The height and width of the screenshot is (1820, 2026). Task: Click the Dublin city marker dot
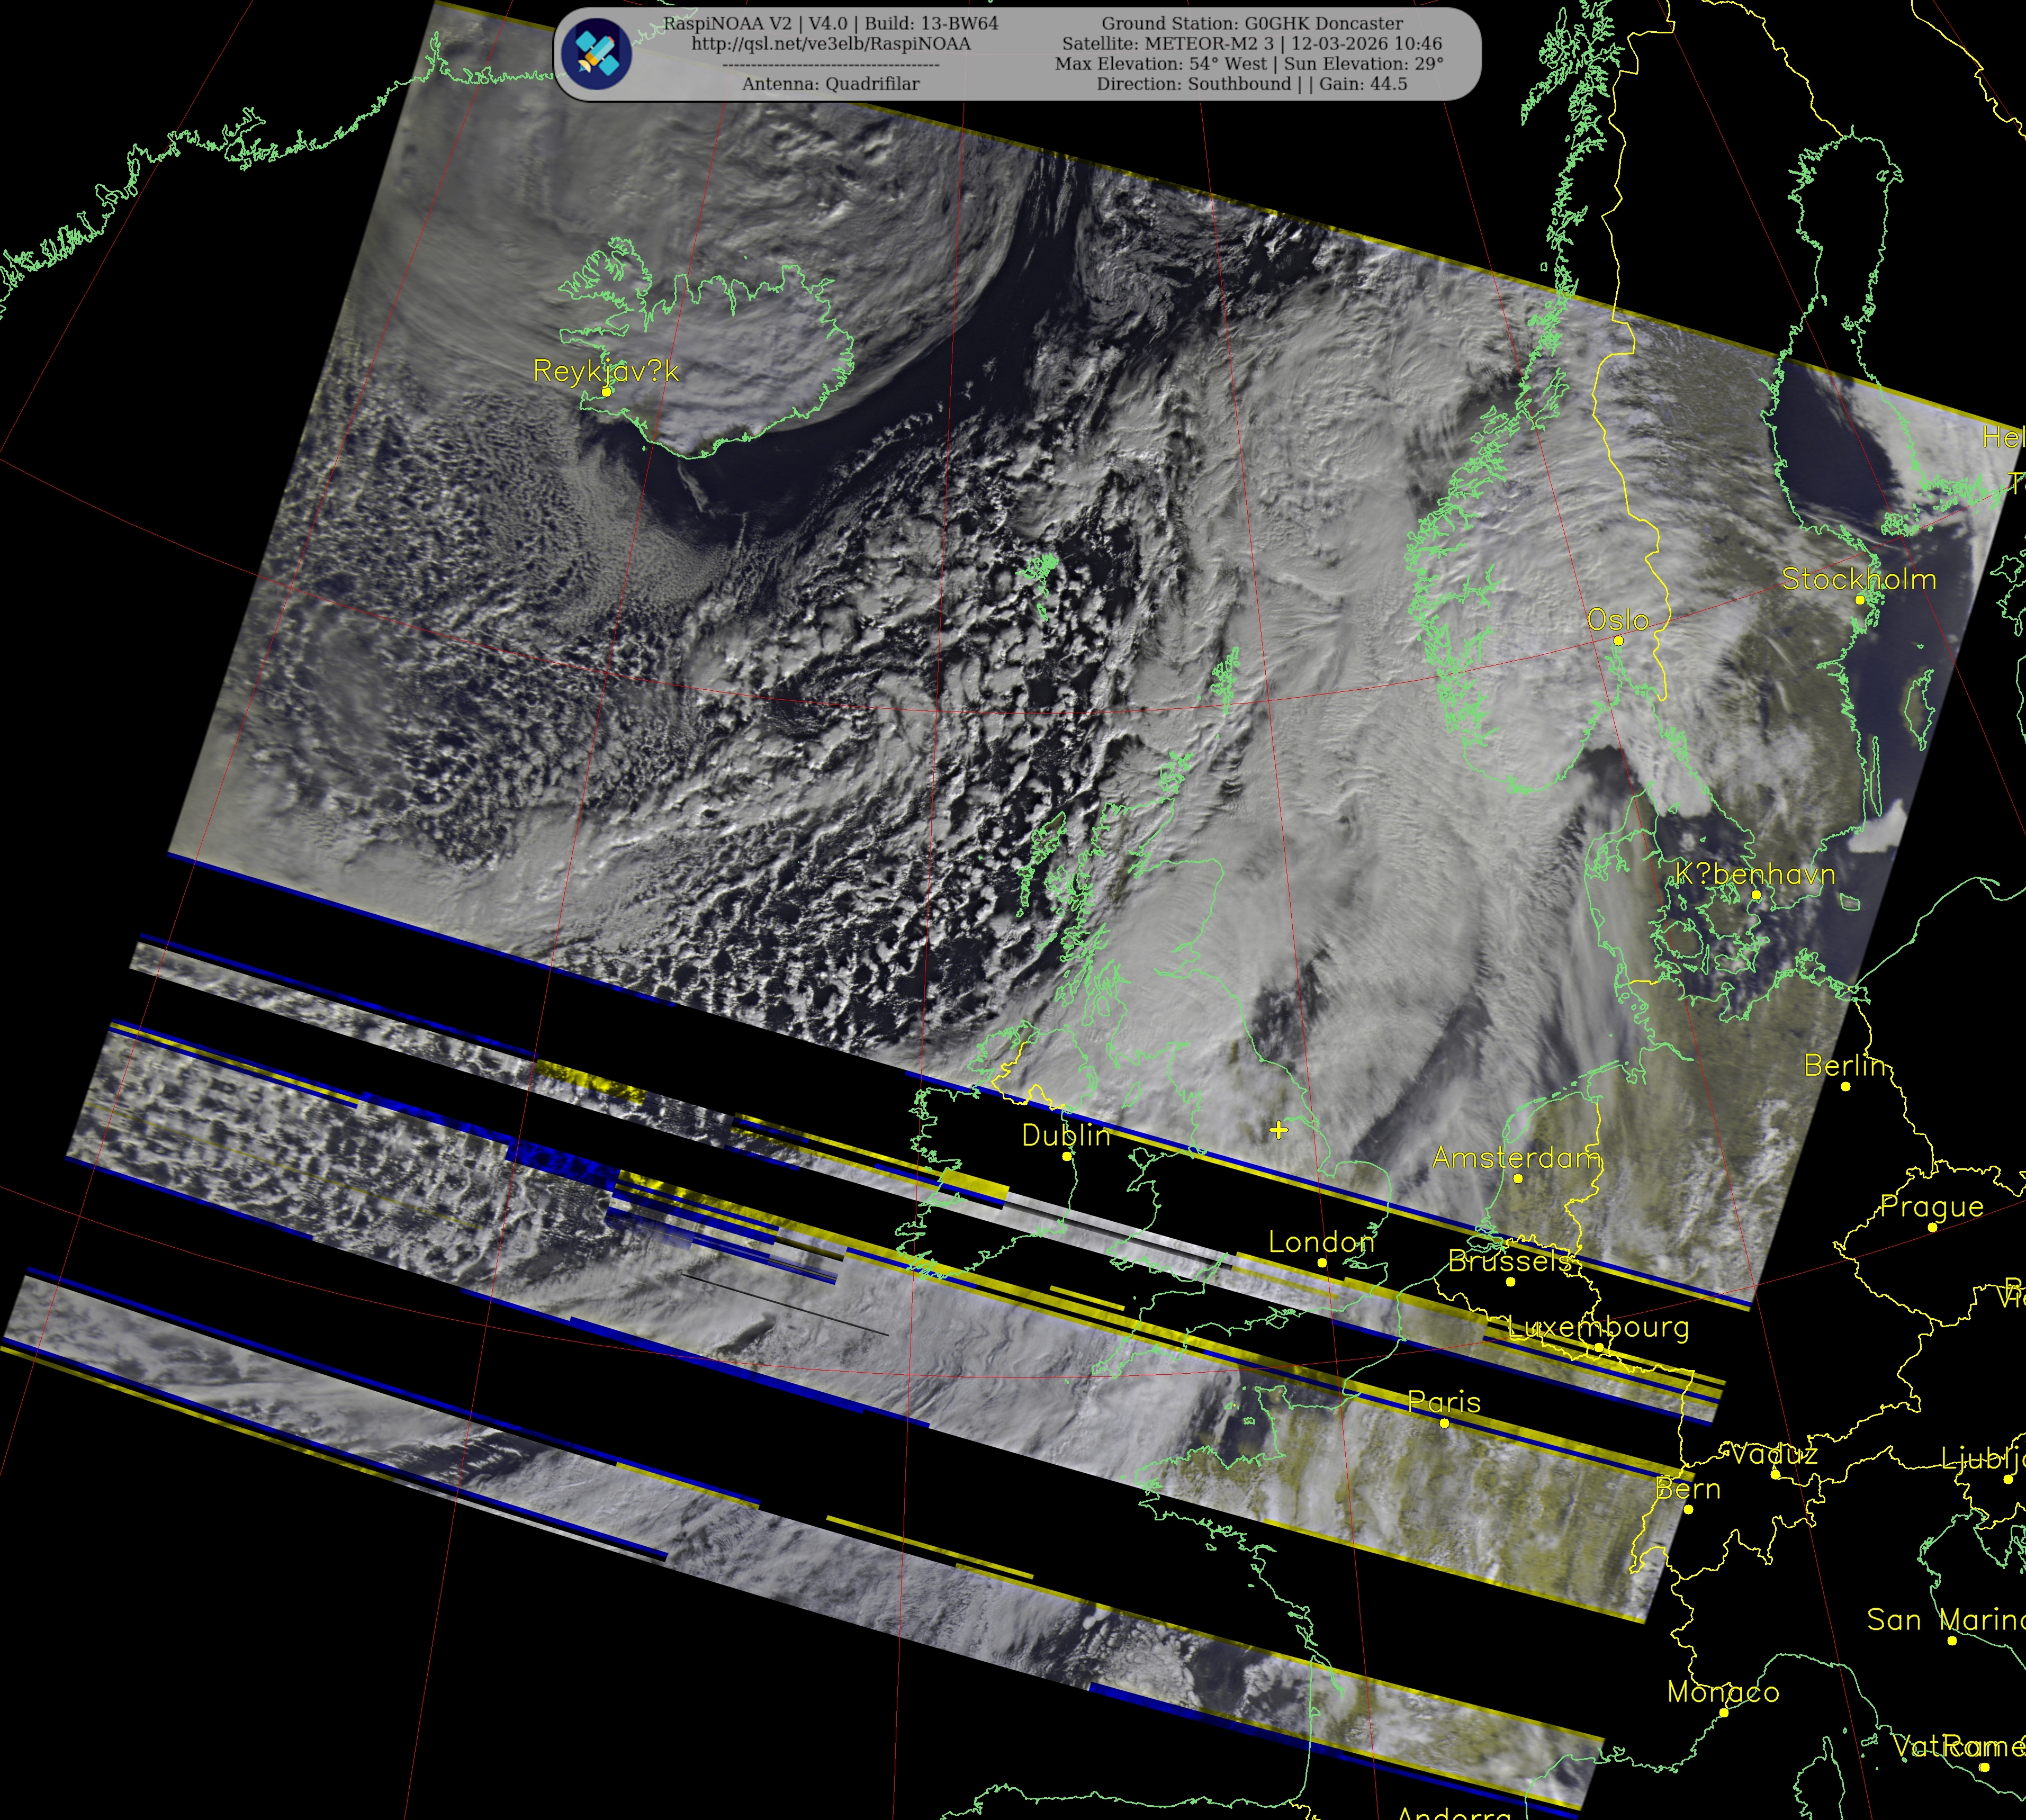[1067, 1156]
